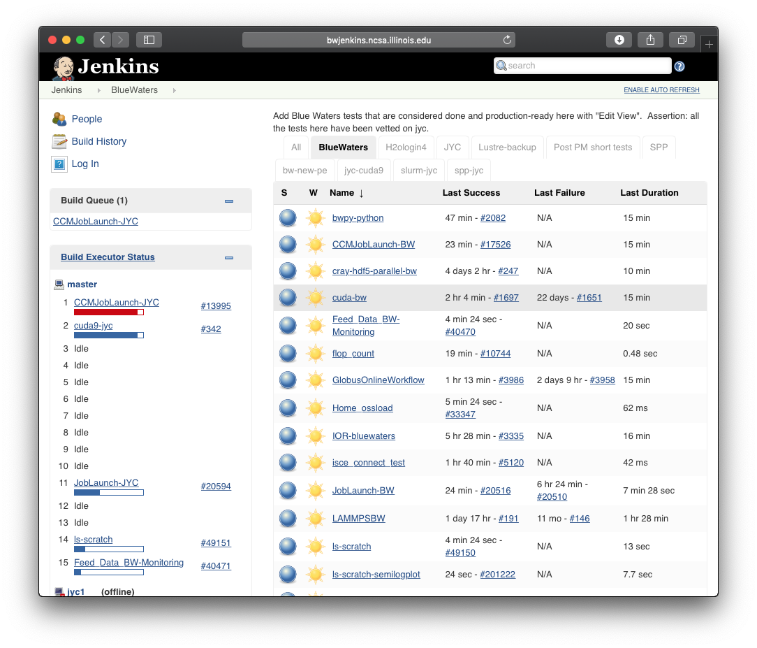Click the JobLaunch-JYC build progress bar
The image size is (757, 648).
point(109,492)
